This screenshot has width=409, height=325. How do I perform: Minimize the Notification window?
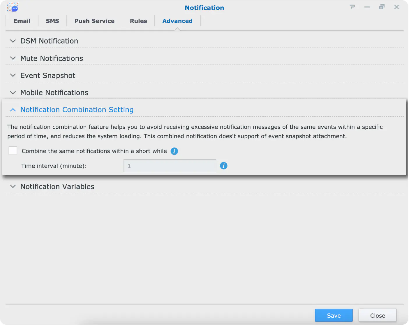tap(367, 7)
